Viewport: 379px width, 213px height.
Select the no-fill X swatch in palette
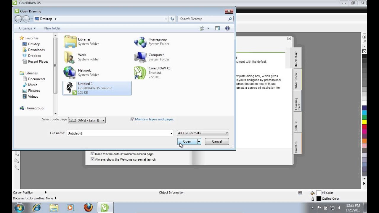tap(364, 51)
